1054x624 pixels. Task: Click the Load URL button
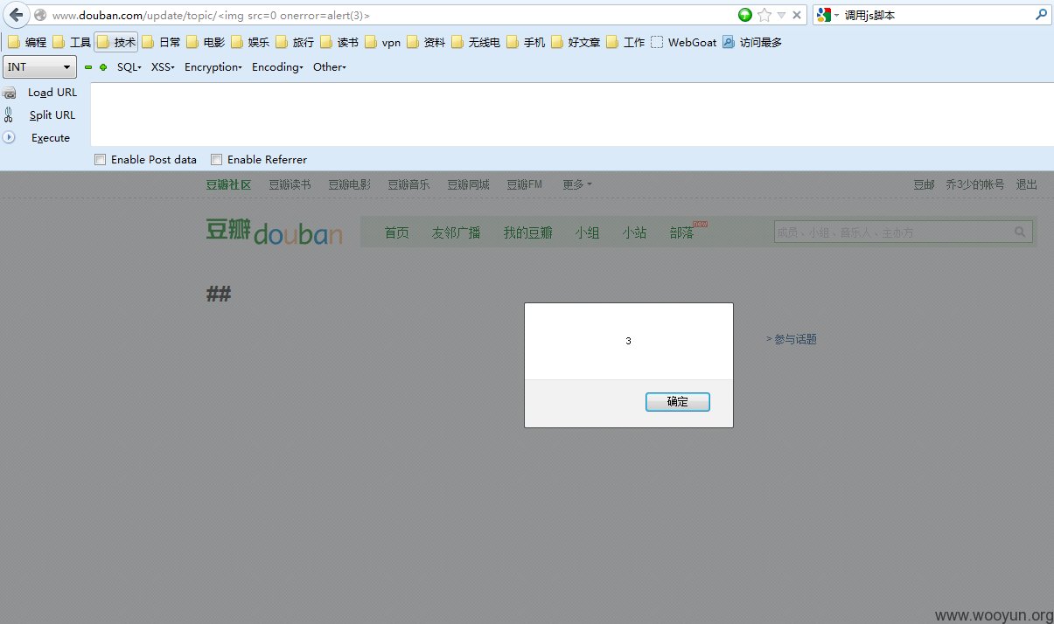click(x=40, y=93)
